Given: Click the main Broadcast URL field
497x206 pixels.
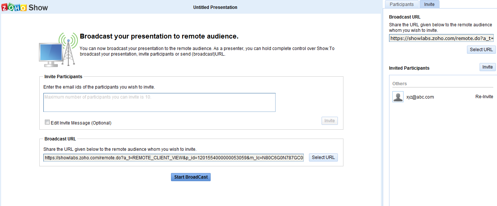Looking at the screenshot, I should coord(174,158).
